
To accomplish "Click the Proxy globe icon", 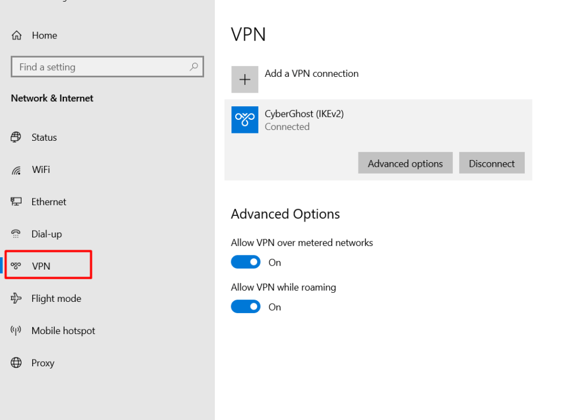I will pyautogui.click(x=16, y=362).
